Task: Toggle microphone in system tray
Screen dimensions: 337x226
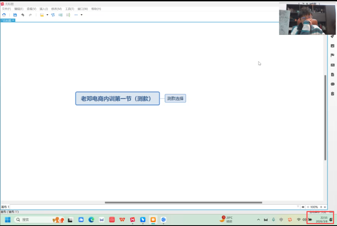Action: (x=273, y=220)
